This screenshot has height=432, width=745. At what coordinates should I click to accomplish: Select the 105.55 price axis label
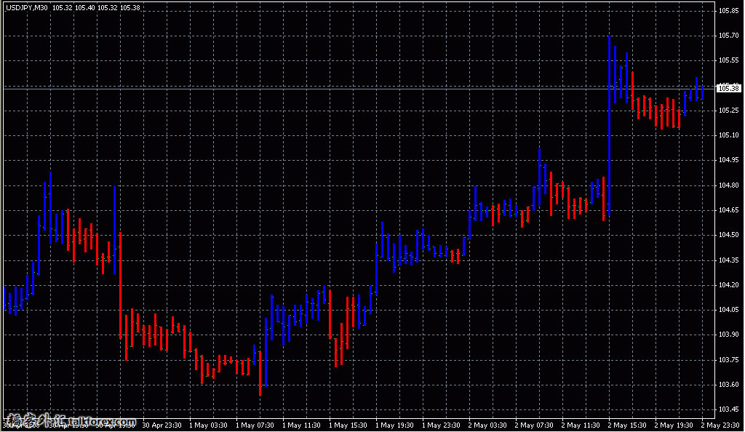click(729, 60)
